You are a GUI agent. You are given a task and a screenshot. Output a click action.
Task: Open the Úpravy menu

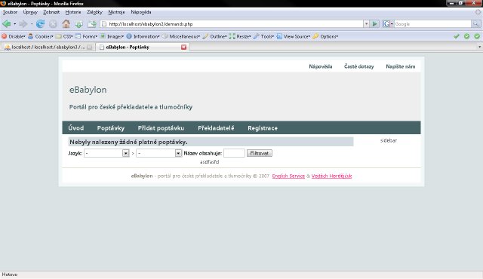click(x=30, y=12)
